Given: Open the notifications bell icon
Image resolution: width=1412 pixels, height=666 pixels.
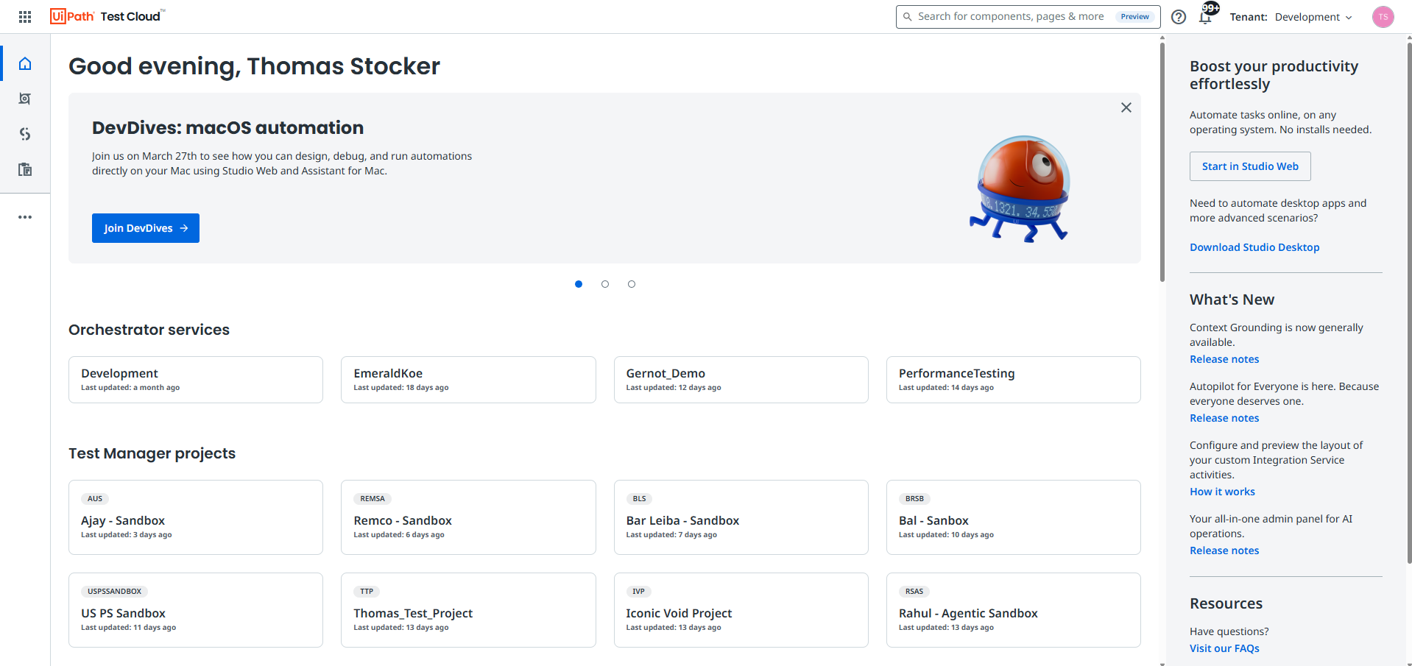Looking at the screenshot, I should pos(1205,17).
